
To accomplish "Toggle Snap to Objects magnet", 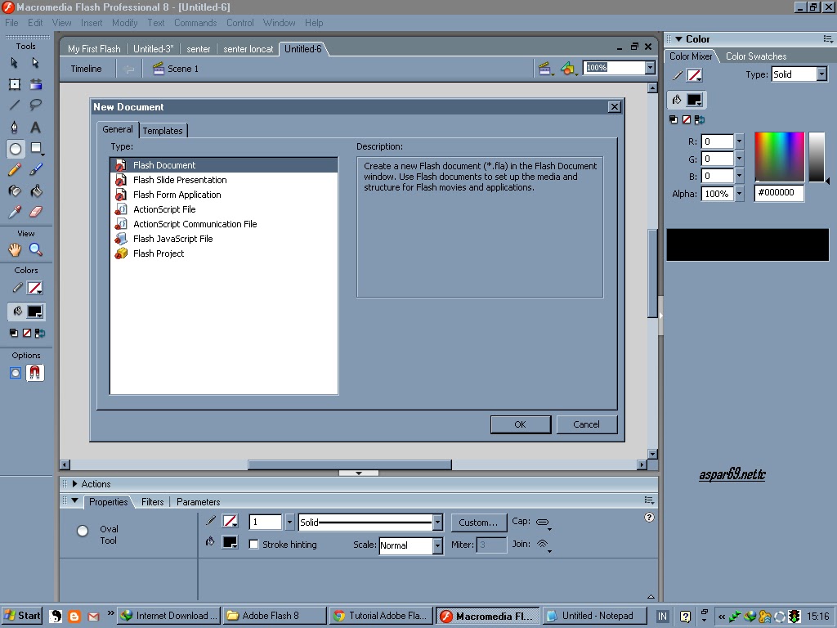I will pos(34,373).
